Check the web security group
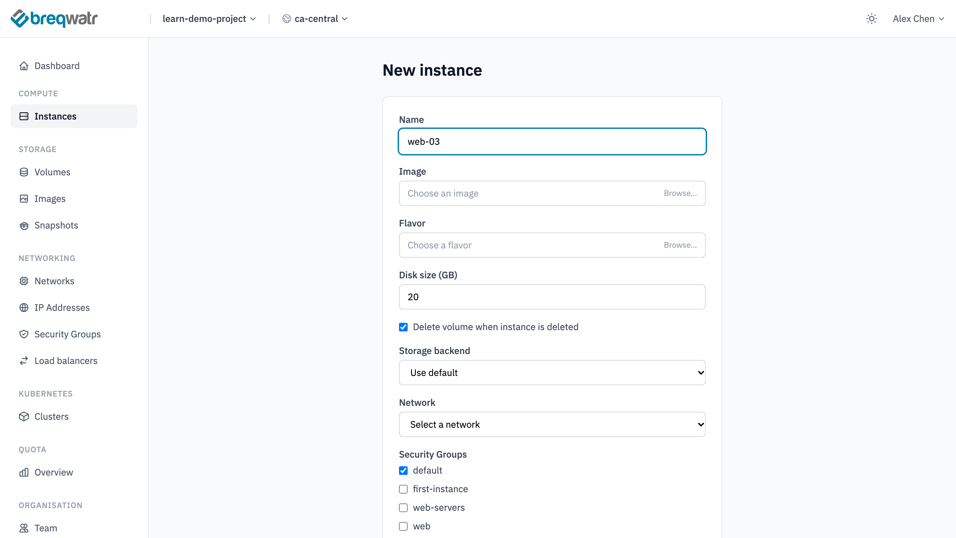This screenshot has width=956, height=538. coord(403,526)
